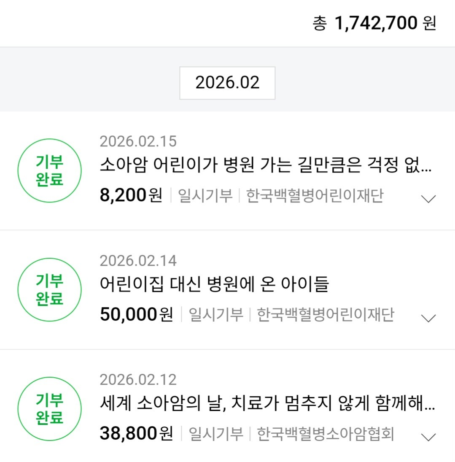Open the 세계 소아암의 날 campaign title

click(x=267, y=404)
